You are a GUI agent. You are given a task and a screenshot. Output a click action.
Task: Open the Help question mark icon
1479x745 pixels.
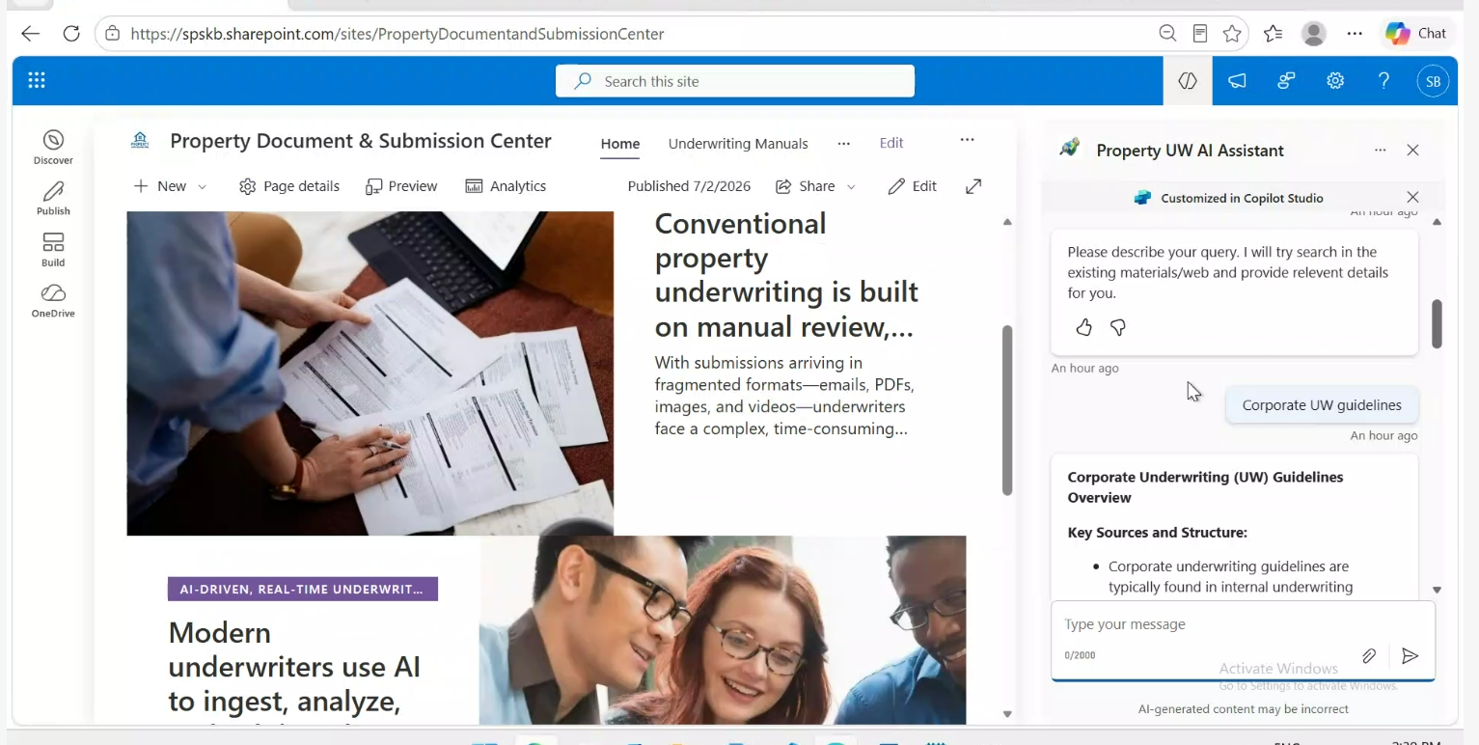tap(1384, 81)
